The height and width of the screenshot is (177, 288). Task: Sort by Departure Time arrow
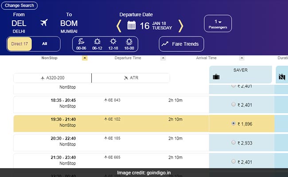tap(163, 58)
